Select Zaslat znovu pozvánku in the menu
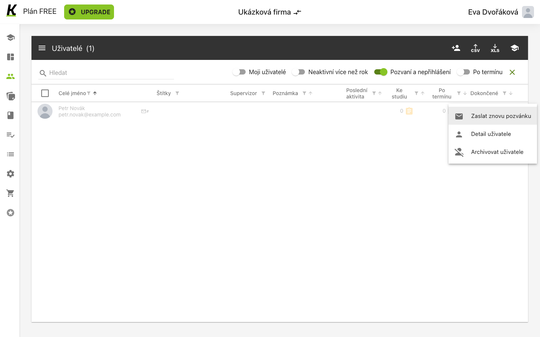The width and height of the screenshot is (540, 337). click(x=493, y=116)
